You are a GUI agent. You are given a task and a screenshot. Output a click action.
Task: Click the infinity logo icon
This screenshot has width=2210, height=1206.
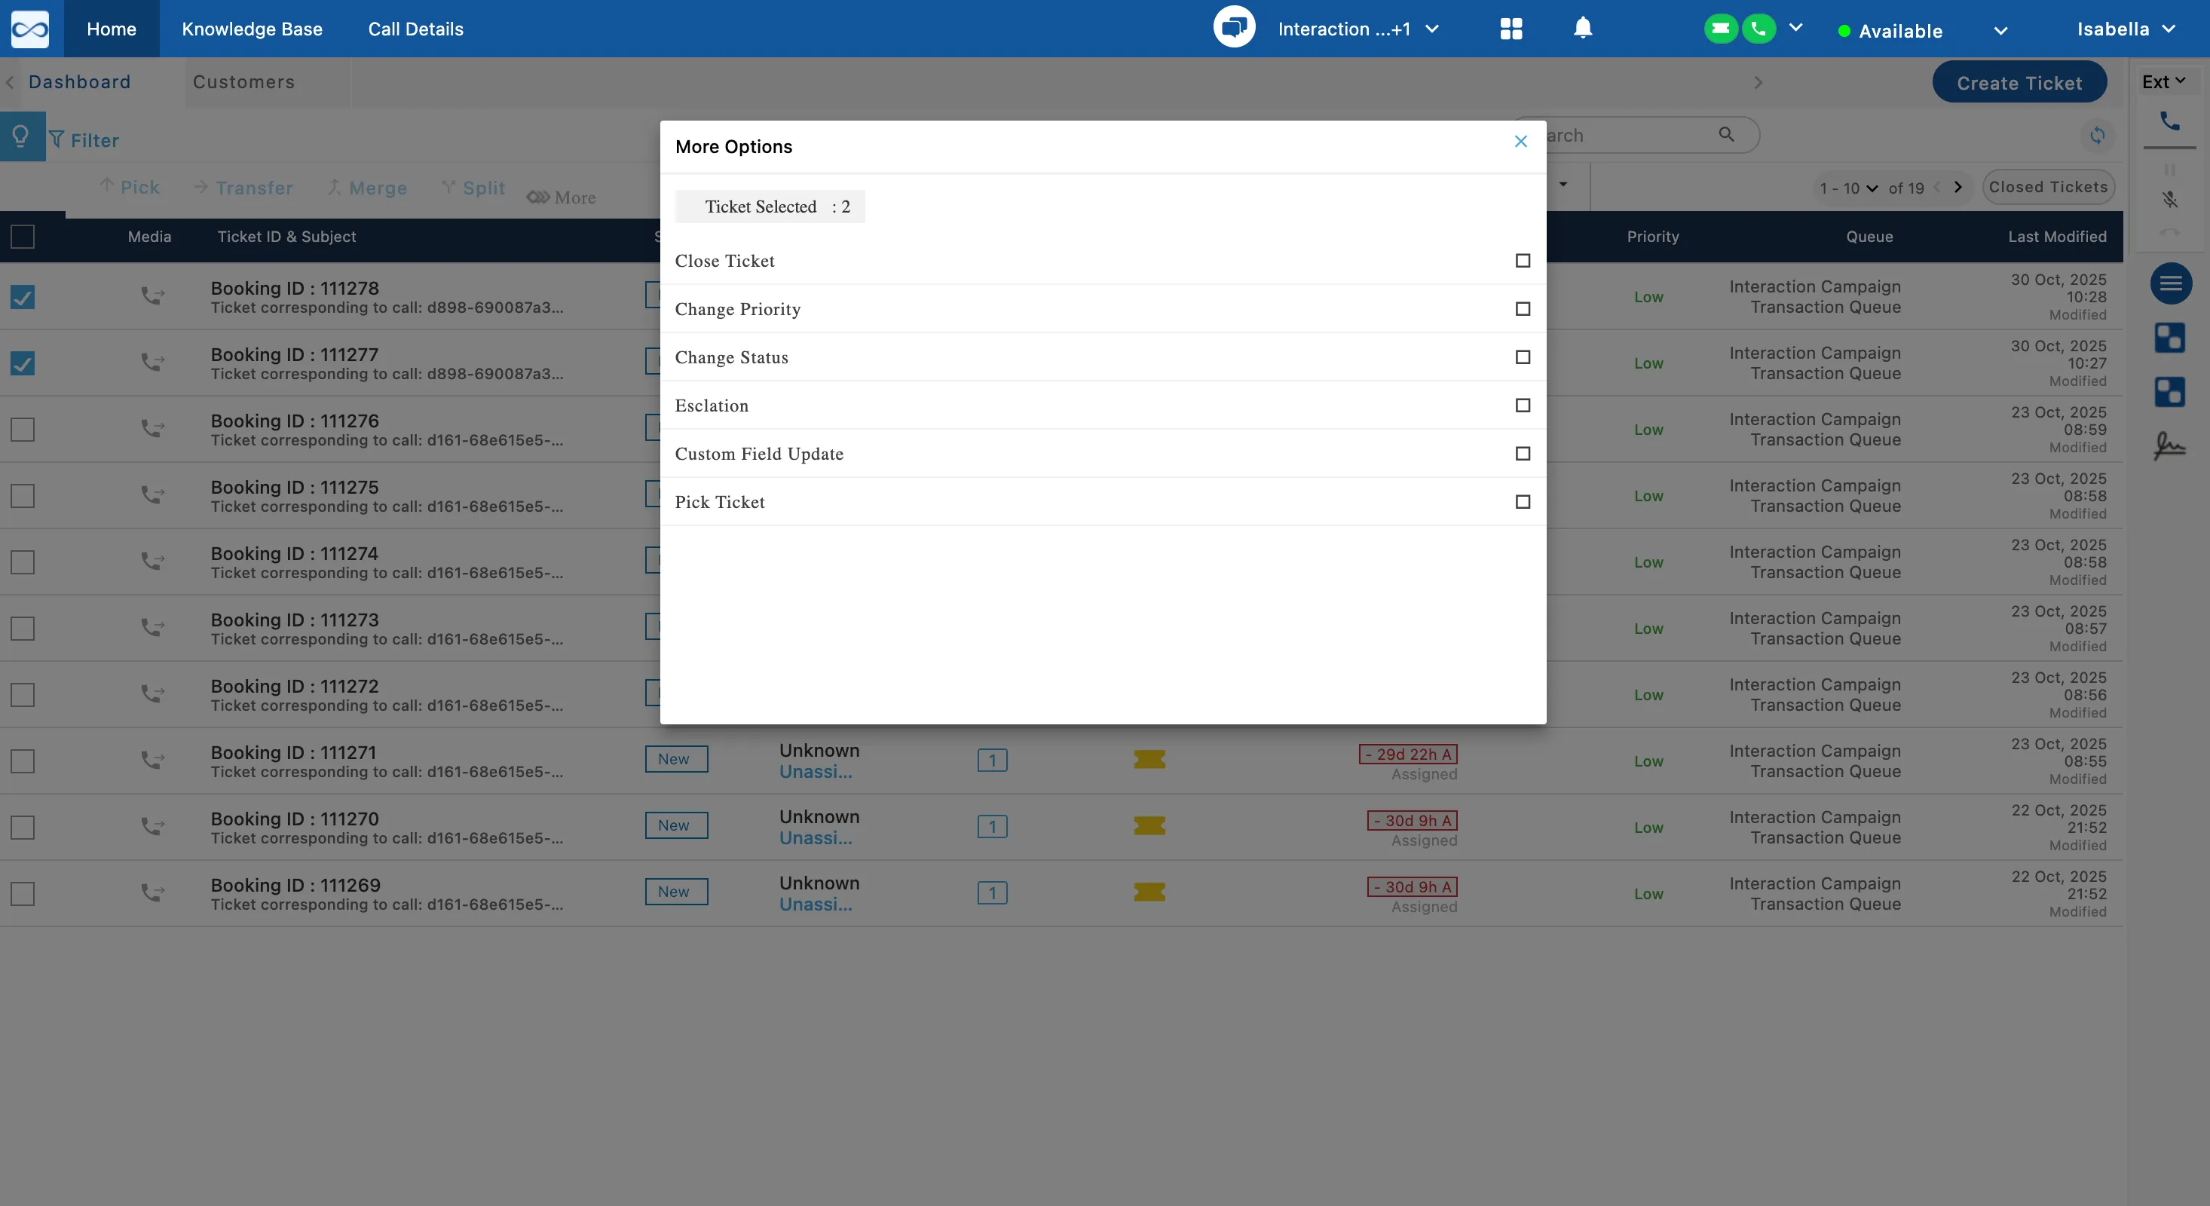point(30,29)
